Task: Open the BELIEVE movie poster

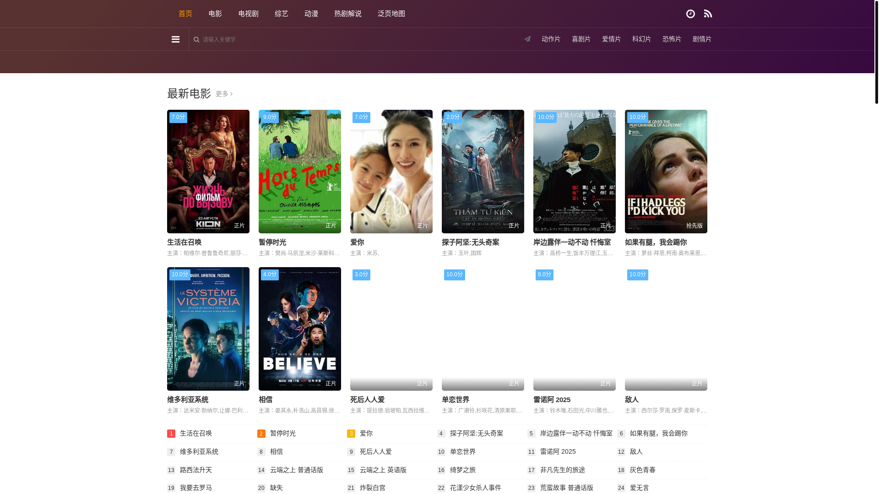Action: (300, 329)
